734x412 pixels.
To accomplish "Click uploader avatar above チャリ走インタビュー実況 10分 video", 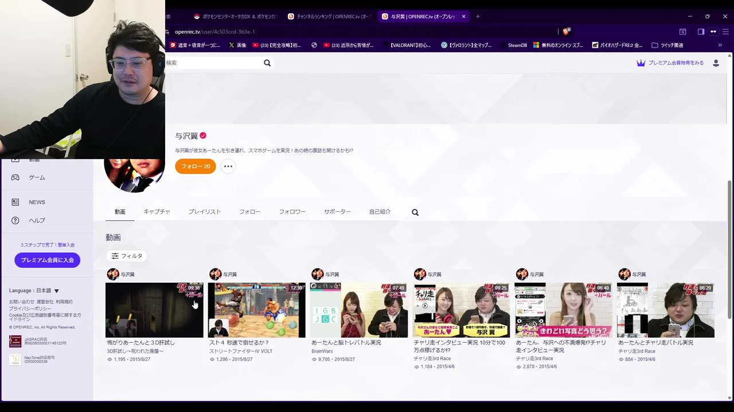I will (x=420, y=274).
